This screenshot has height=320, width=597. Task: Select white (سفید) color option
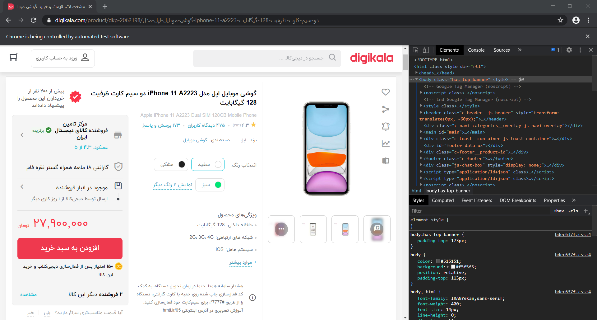(208, 164)
